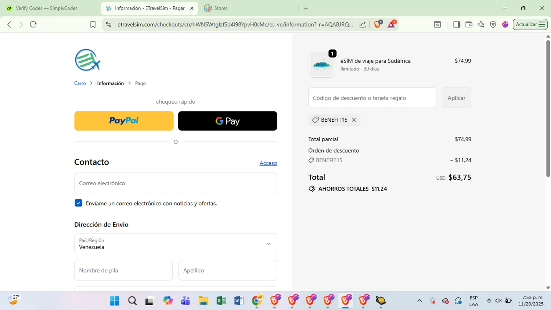The width and height of the screenshot is (551, 310).
Task: Click the discount amount '− $11,24'
Action: tap(461, 160)
